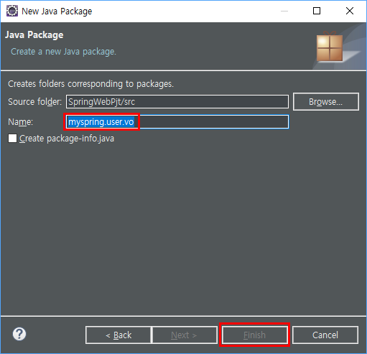Click the 'Source folder:' label
Image resolution: width=367 pixels, height=354 pixels.
(35, 102)
